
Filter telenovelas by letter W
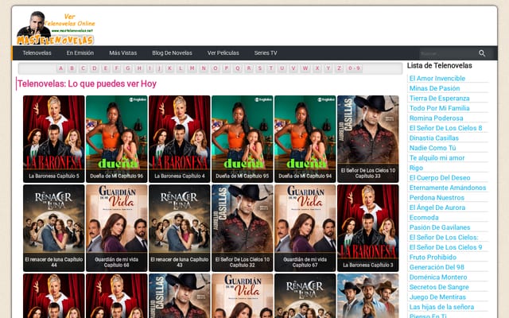pyautogui.click(x=305, y=68)
